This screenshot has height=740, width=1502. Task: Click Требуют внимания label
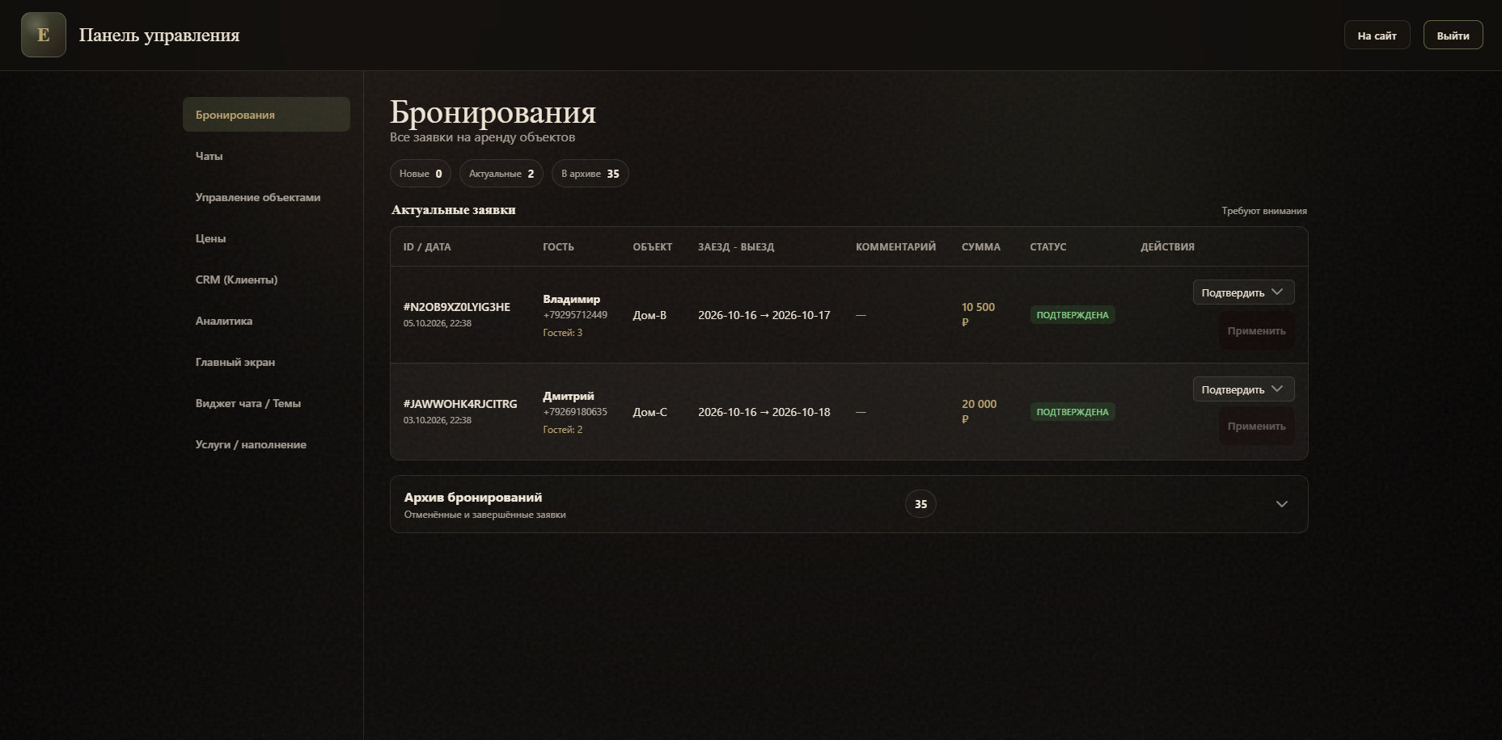1264,211
